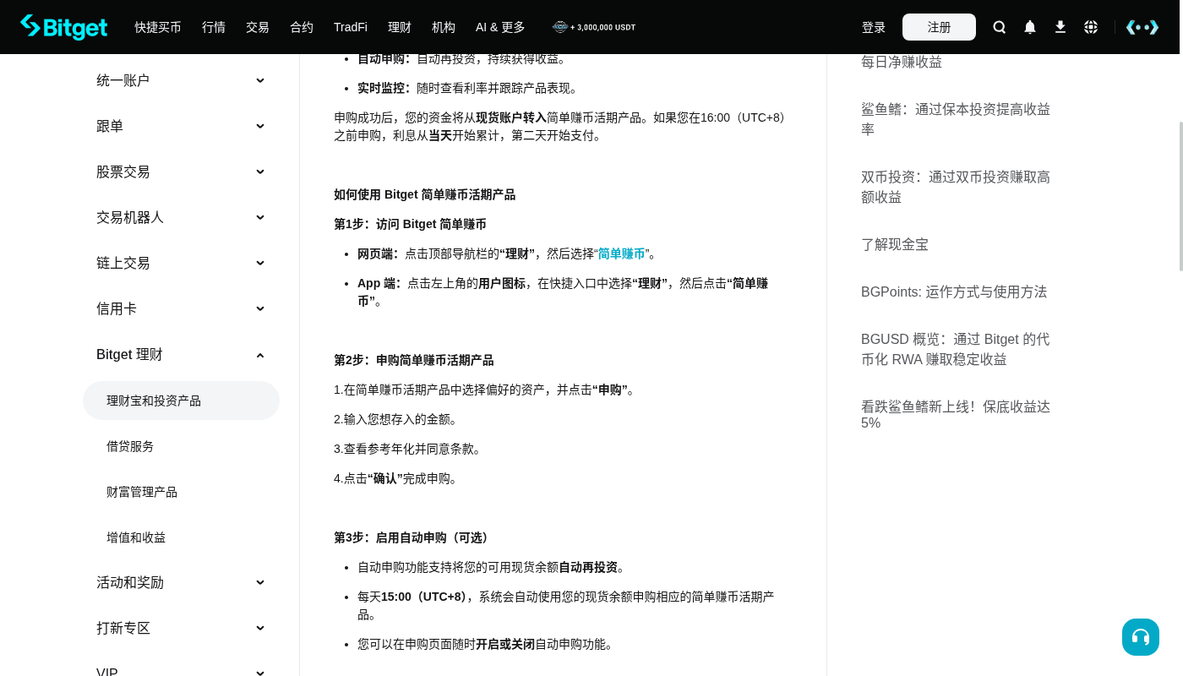This screenshot has width=1183, height=676.
Task: Expand the 交易机器人 section chevron
Action: (x=260, y=217)
